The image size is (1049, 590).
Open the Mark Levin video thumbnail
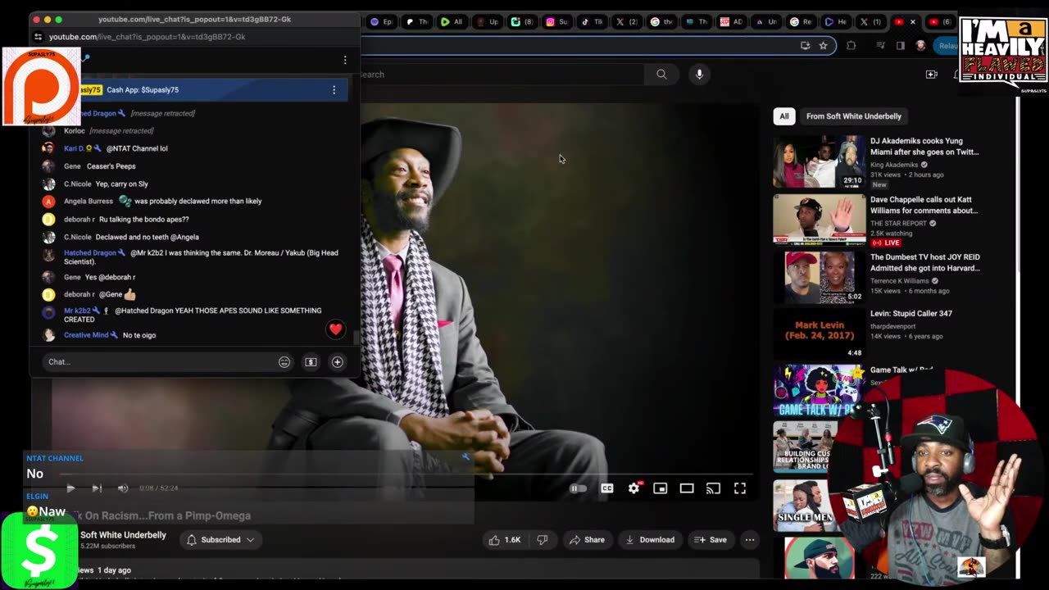[819, 334]
